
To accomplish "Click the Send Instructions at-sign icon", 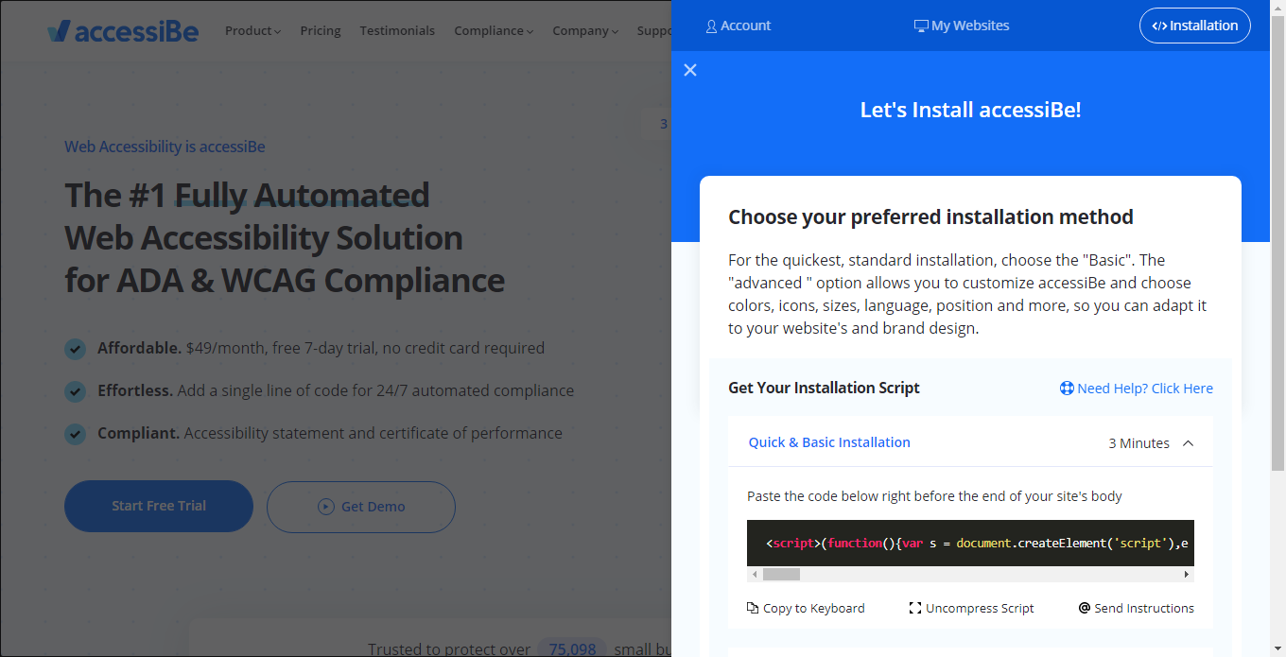I will pyautogui.click(x=1085, y=608).
